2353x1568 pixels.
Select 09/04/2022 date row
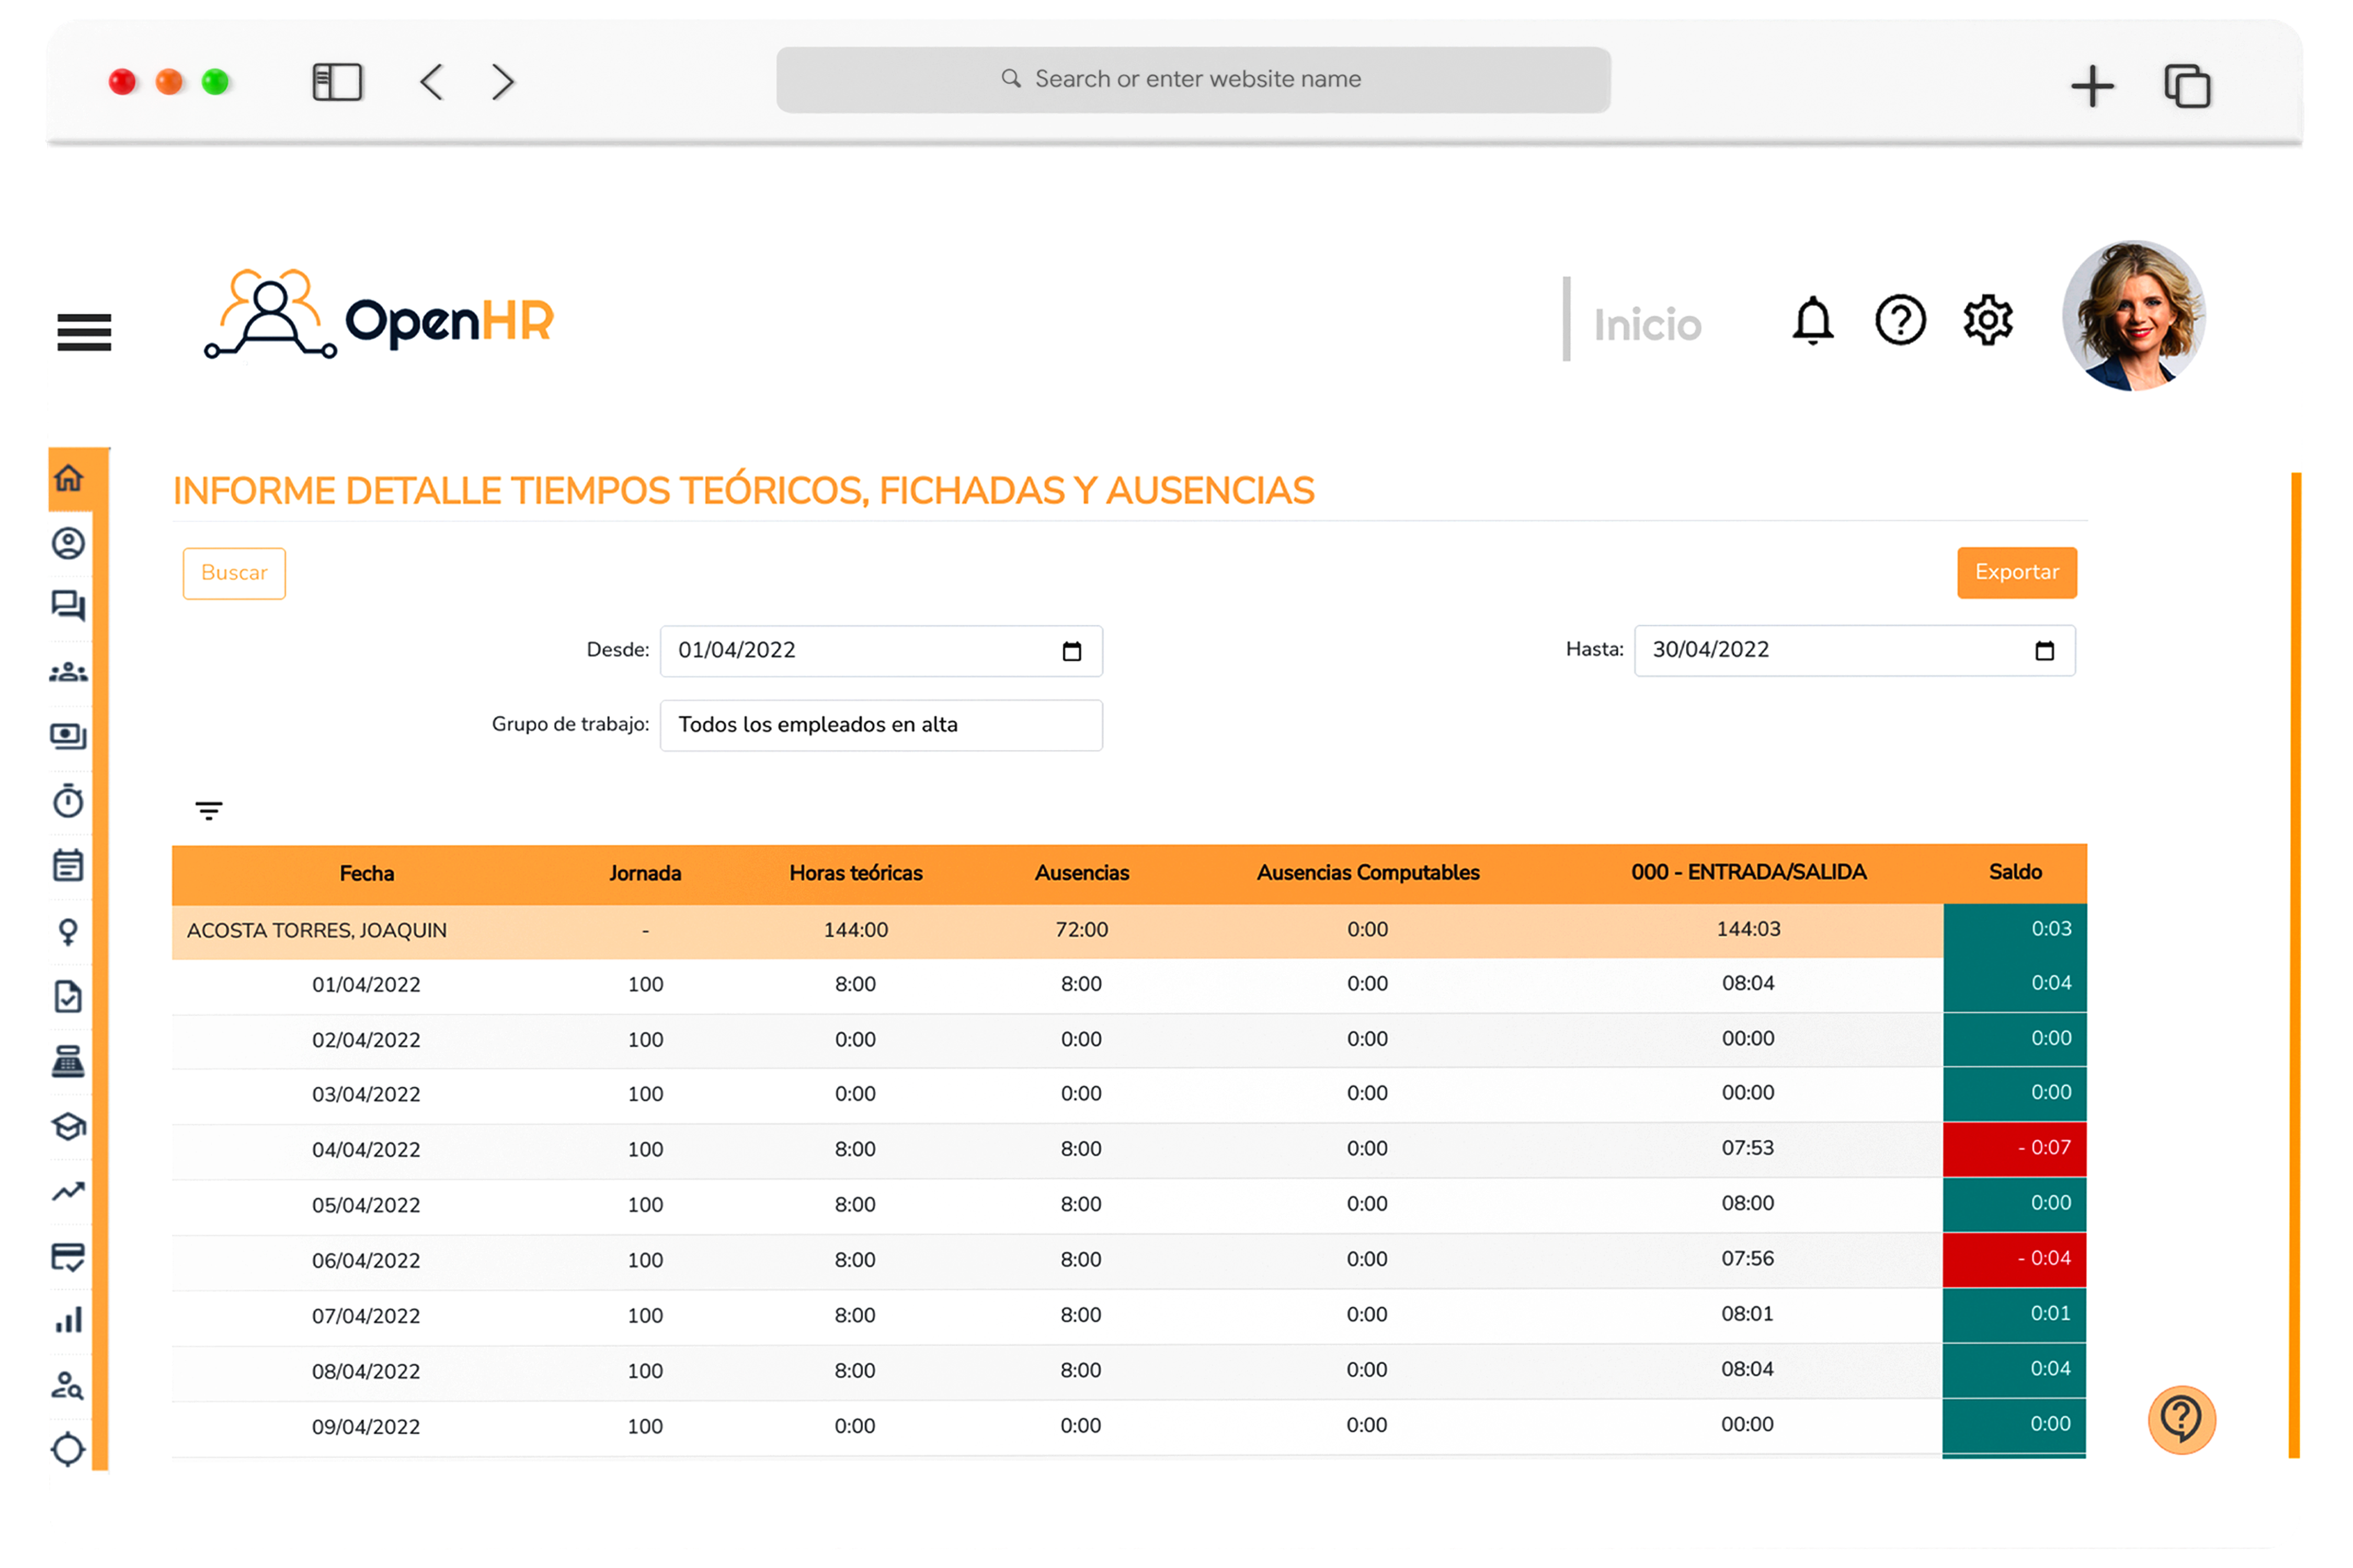(1129, 1426)
